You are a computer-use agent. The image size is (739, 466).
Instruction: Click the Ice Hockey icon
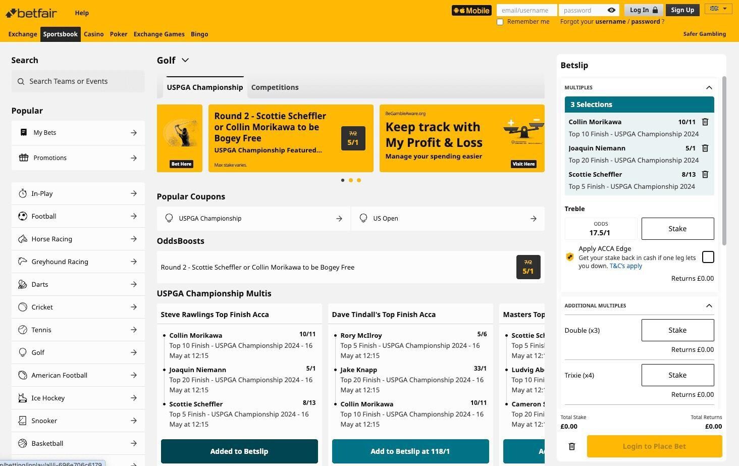(22, 398)
